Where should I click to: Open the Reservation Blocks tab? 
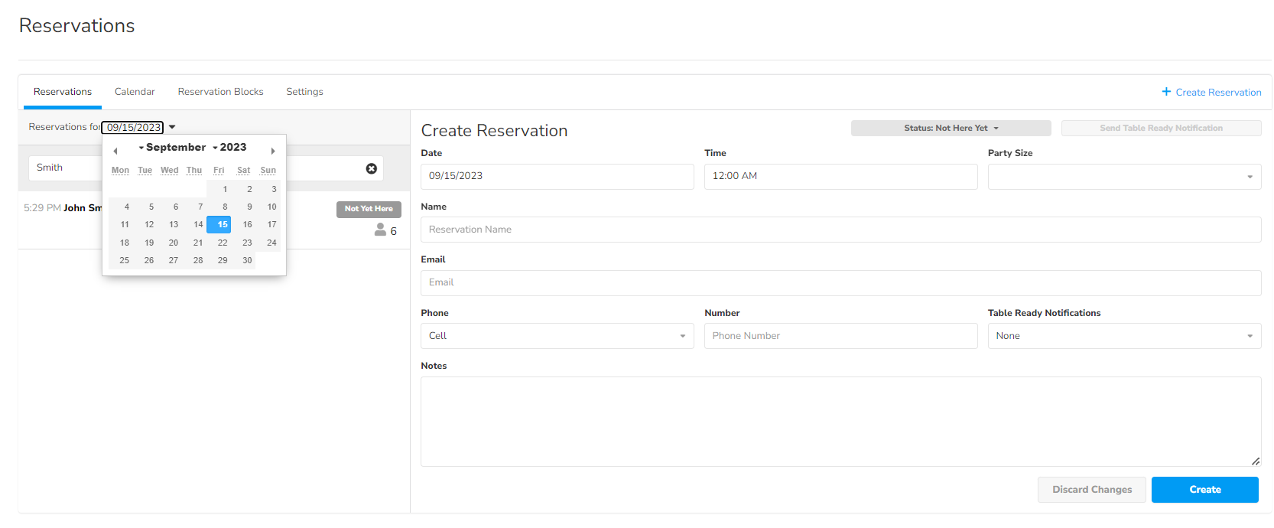(x=220, y=92)
